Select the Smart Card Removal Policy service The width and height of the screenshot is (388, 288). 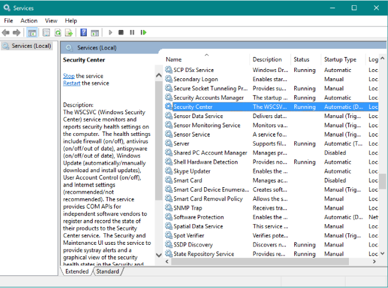click(x=271, y=199)
